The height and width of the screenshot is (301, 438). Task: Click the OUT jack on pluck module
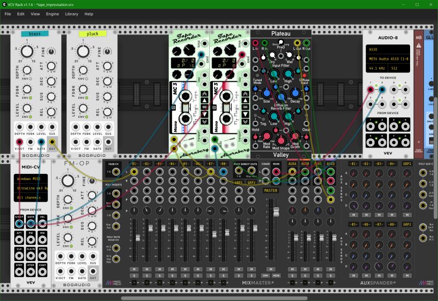pos(108,142)
